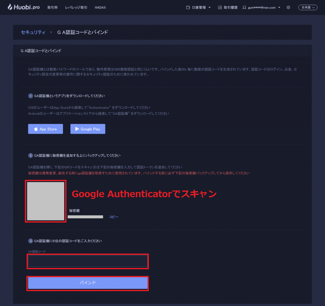Open the 取引所 menu item
The image size is (325, 306).
52,8
